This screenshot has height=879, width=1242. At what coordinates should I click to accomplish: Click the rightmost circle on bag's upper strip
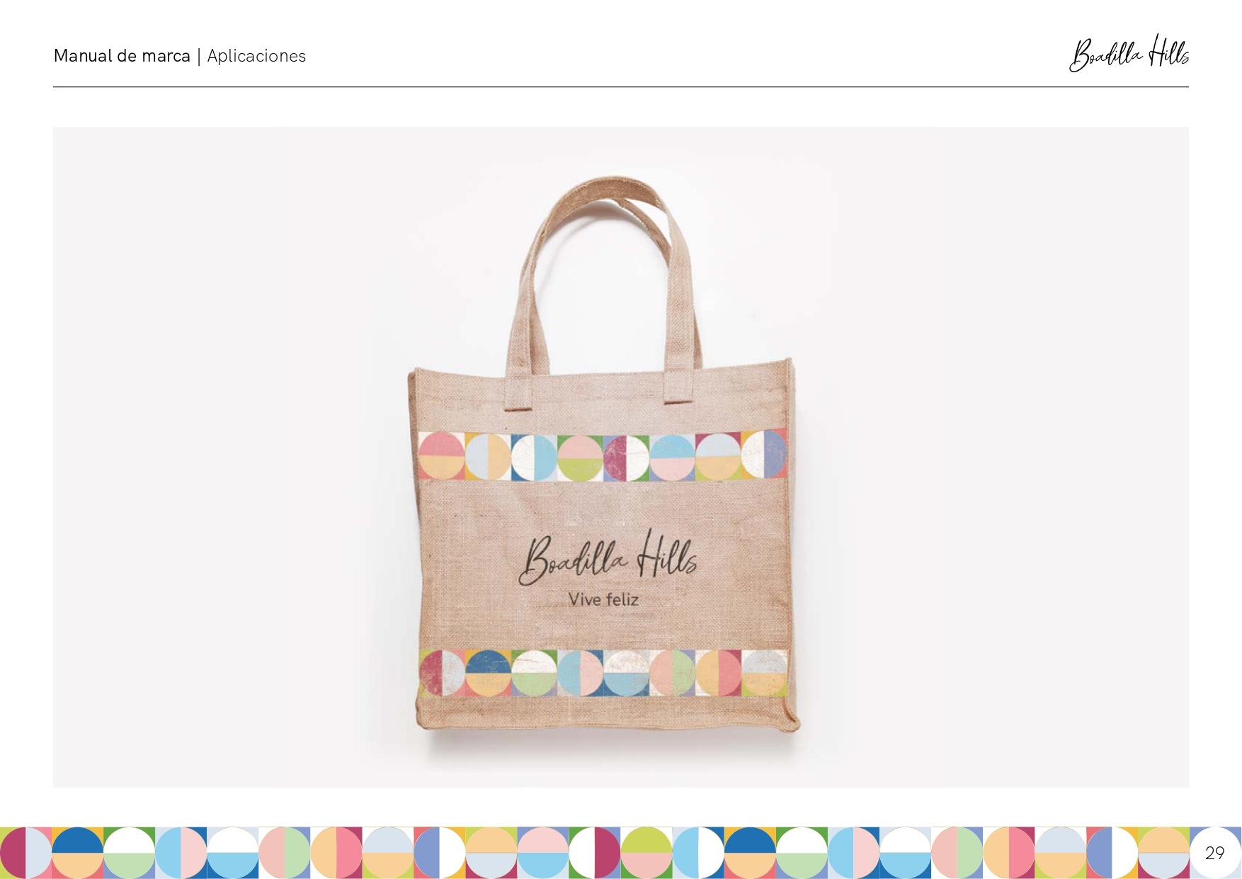[765, 453]
